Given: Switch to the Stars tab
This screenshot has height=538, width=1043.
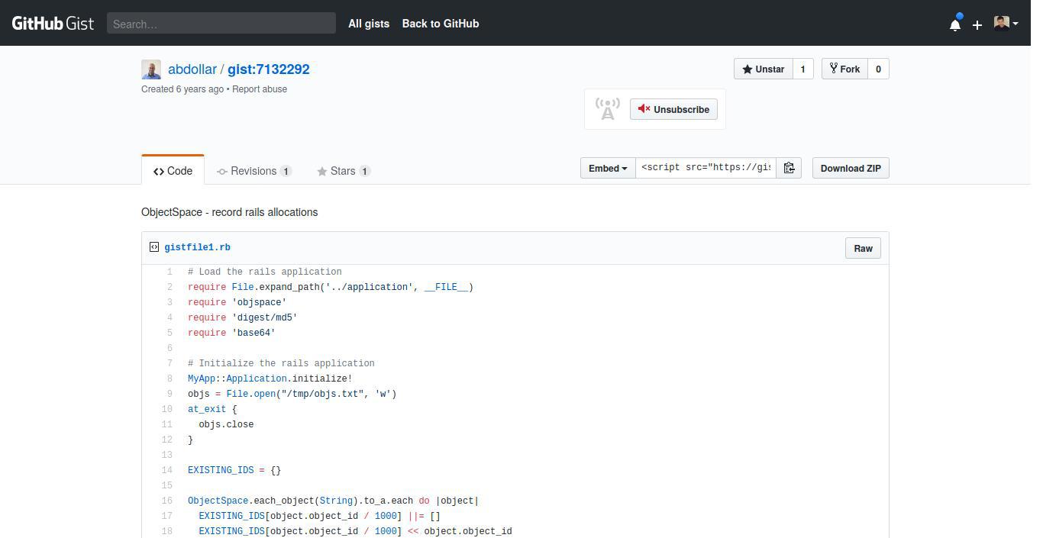Looking at the screenshot, I should pyautogui.click(x=344, y=171).
